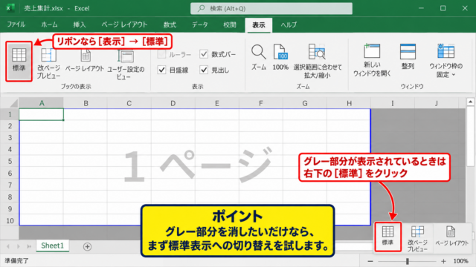Open the データ tab
Image resolution: width=476 pixels, height=267 pixels.
click(200, 24)
